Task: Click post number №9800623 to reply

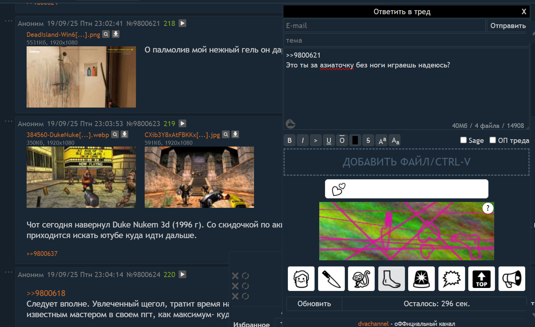Action: tap(143, 124)
